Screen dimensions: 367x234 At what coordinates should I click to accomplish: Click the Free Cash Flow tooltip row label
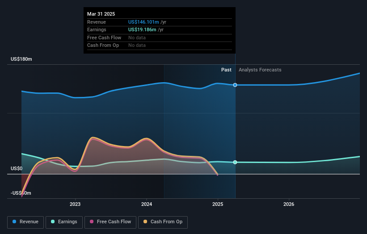[104, 38]
